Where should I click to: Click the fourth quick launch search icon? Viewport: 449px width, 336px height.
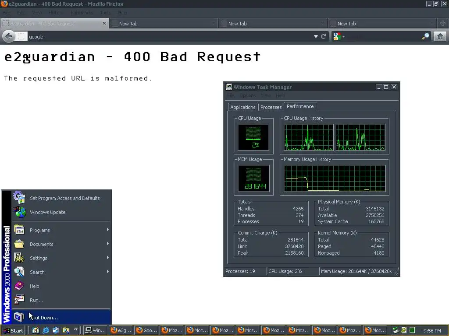66,331
